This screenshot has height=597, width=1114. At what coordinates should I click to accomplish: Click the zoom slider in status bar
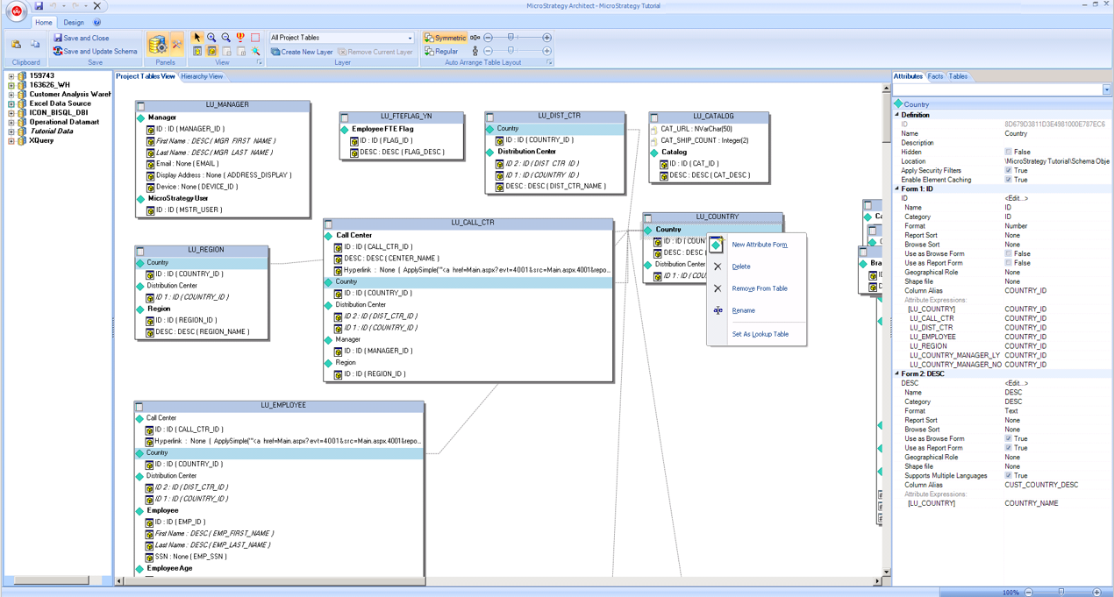point(1061,593)
